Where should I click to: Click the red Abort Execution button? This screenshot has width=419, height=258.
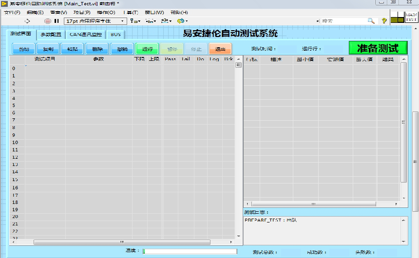point(47,21)
